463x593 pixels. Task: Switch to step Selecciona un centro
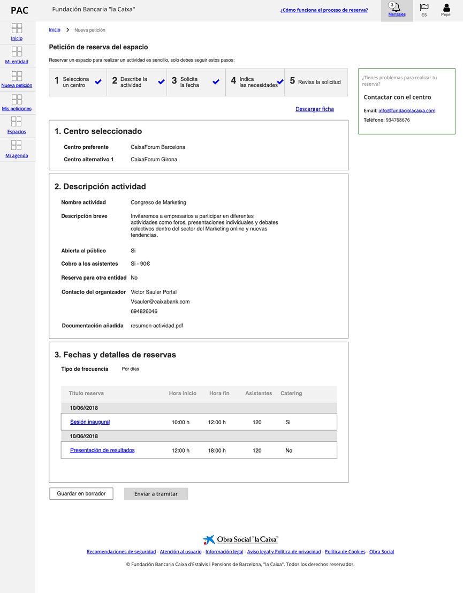pos(77,82)
